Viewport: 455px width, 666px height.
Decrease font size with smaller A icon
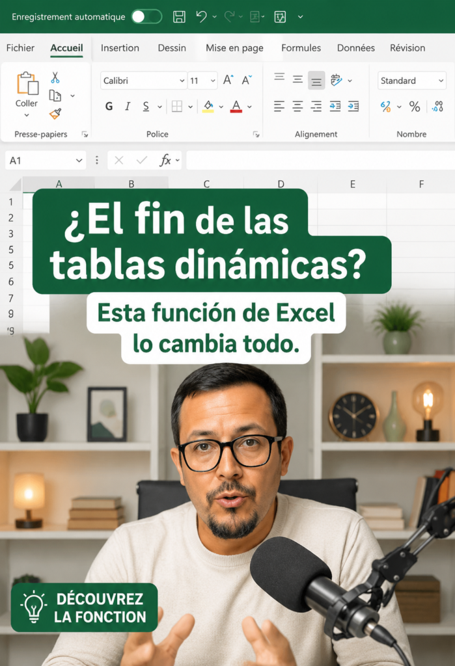pyautogui.click(x=247, y=80)
